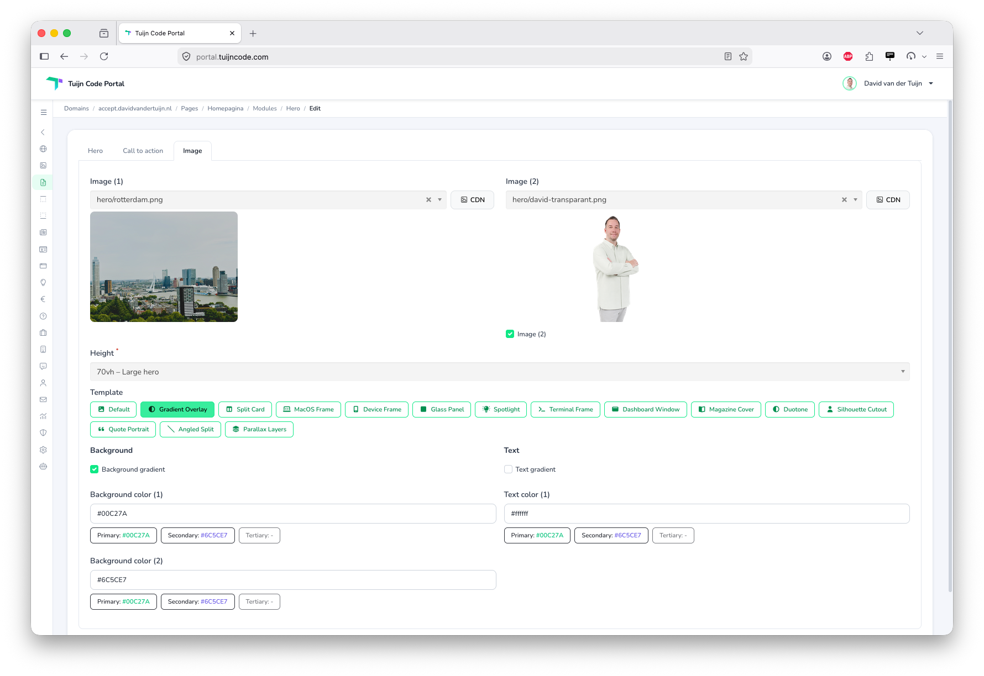Click the euro sign sidebar icon
This screenshot has width=984, height=676.
[43, 299]
